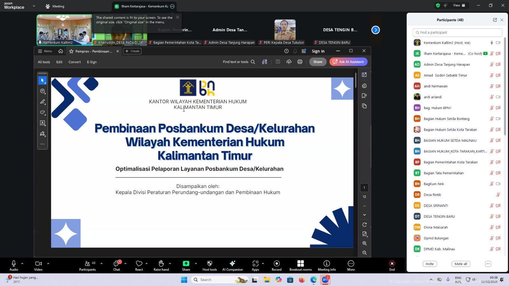Viewport: 509px width, 286px height.
Task: Click the Record button icon
Action: pos(276,264)
